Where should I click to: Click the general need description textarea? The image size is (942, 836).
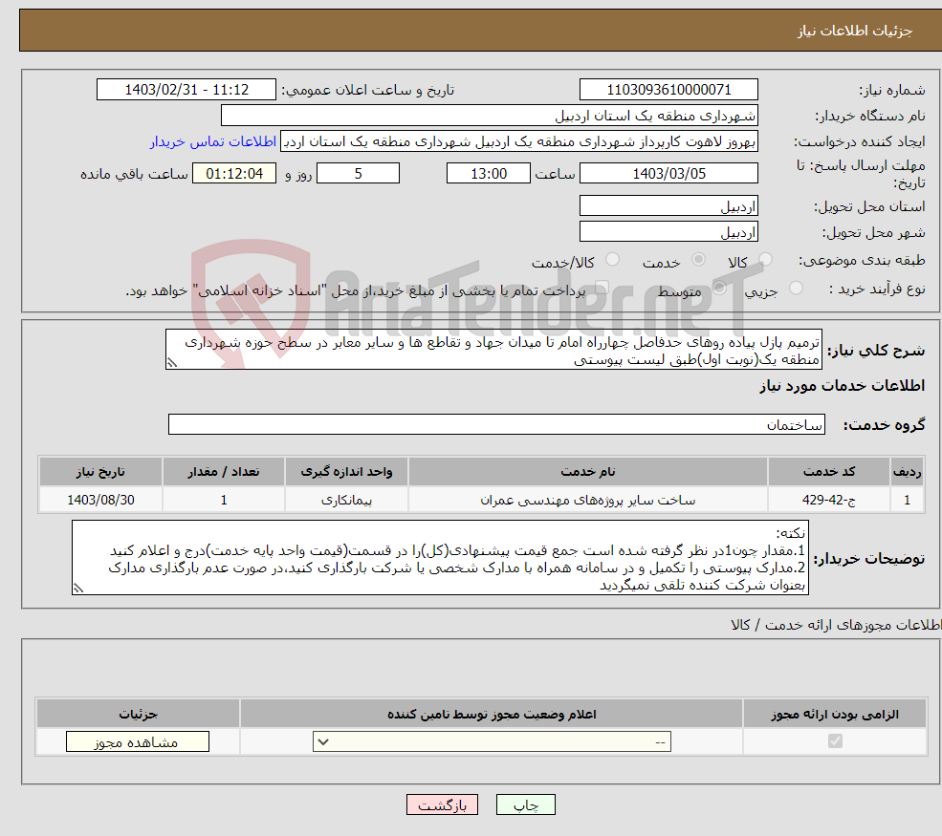pos(493,350)
